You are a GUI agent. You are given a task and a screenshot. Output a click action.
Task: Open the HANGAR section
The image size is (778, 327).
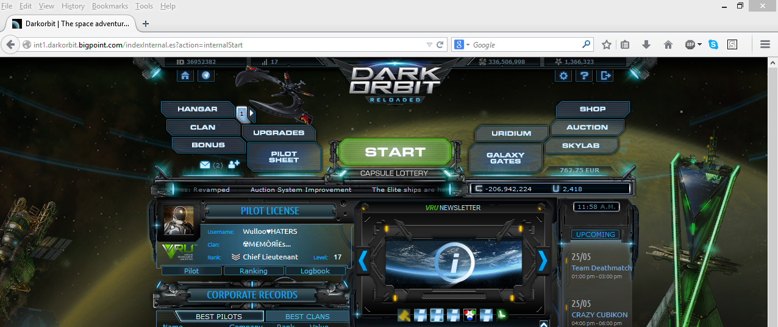pyautogui.click(x=198, y=109)
